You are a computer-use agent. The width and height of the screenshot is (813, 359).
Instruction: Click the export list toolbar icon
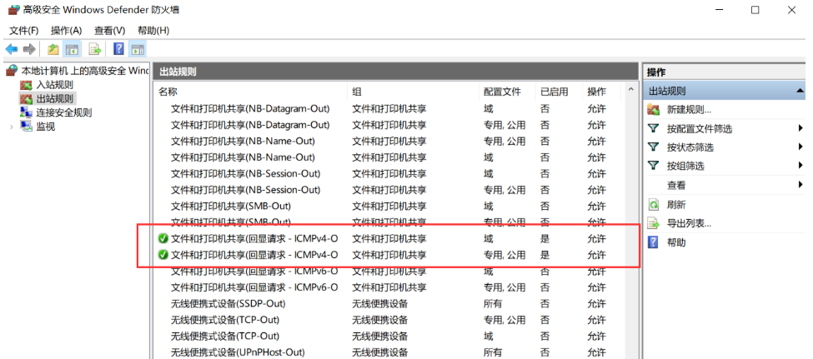pyautogui.click(x=94, y=49)
